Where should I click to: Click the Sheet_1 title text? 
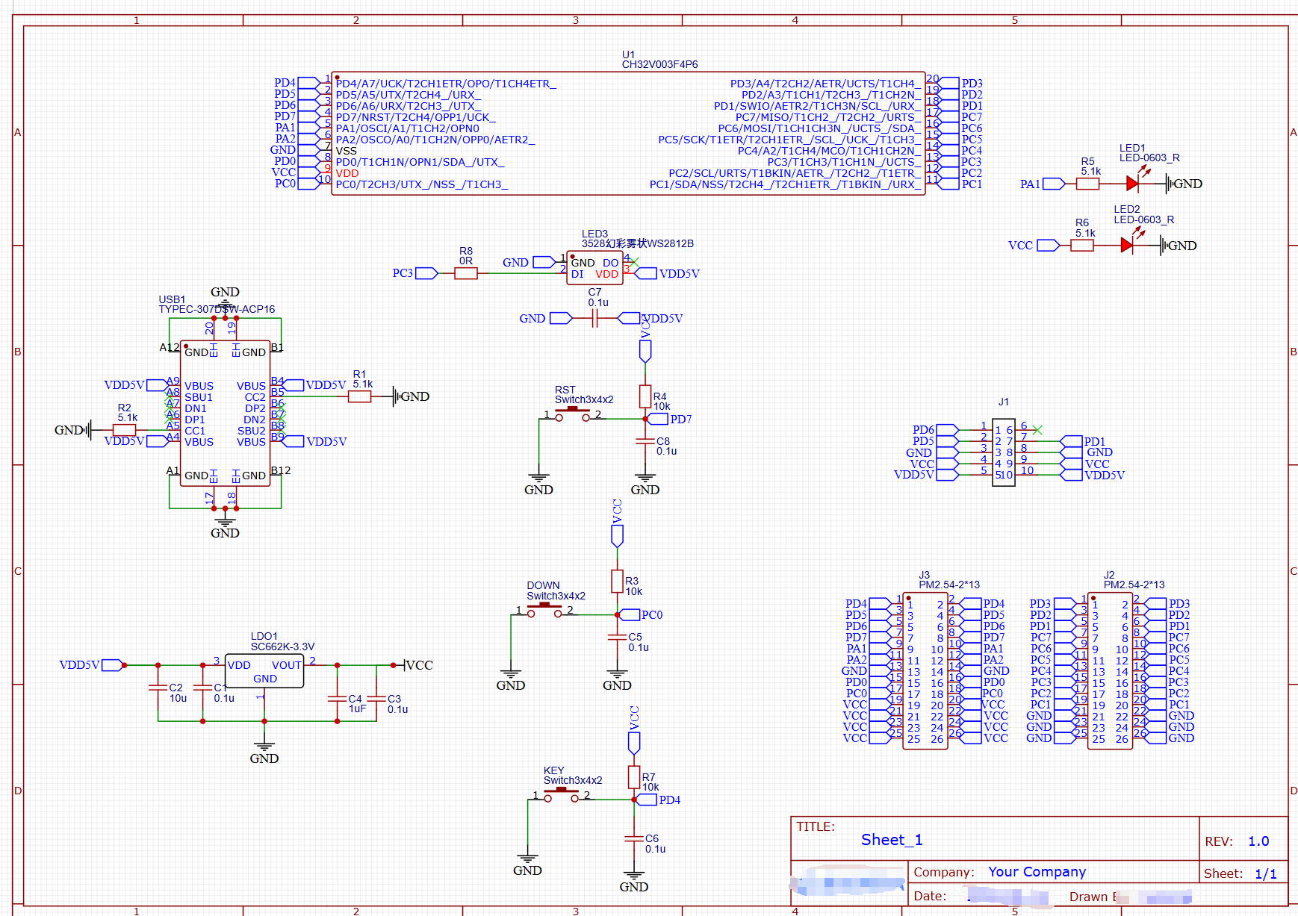coord(892,840)
